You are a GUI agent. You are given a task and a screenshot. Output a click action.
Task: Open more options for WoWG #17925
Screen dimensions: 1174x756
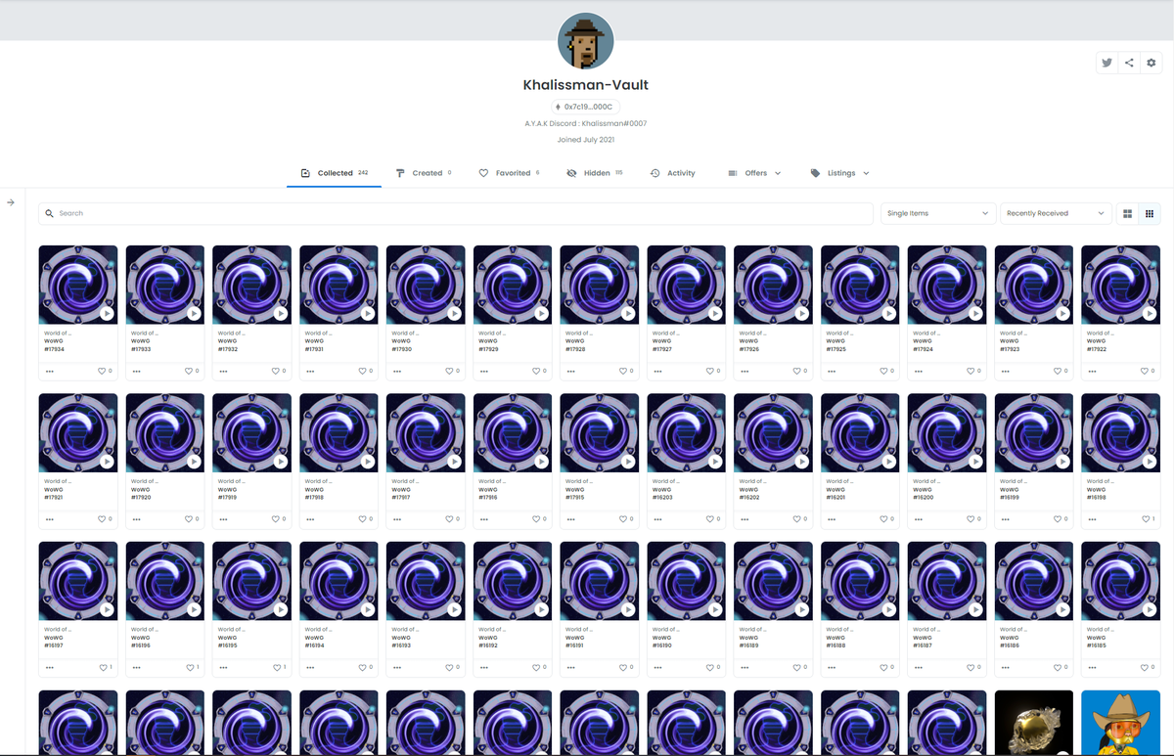coord(831,372)
